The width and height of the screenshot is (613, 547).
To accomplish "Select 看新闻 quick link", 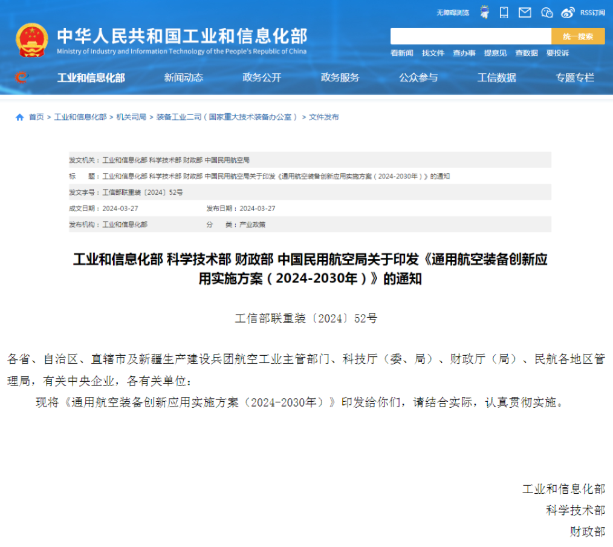I will pos(401,53).
